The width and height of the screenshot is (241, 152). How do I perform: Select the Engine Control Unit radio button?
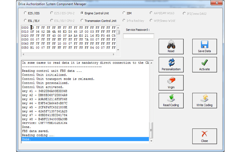click(x=82, y=13)
